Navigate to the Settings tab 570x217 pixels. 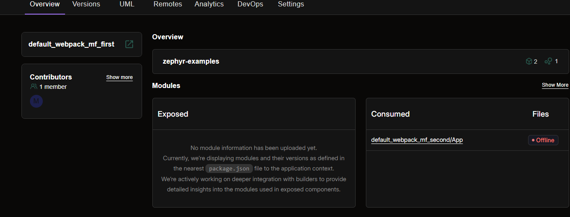tap(291, 4)
